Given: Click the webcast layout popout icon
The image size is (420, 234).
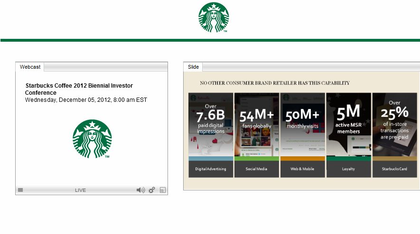Looking at the screenshot, I should (163, 190).
